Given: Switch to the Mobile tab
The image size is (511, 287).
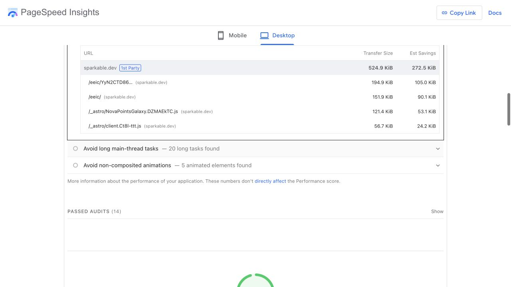Looking at the screenshot, I should [x=232, y=35].
